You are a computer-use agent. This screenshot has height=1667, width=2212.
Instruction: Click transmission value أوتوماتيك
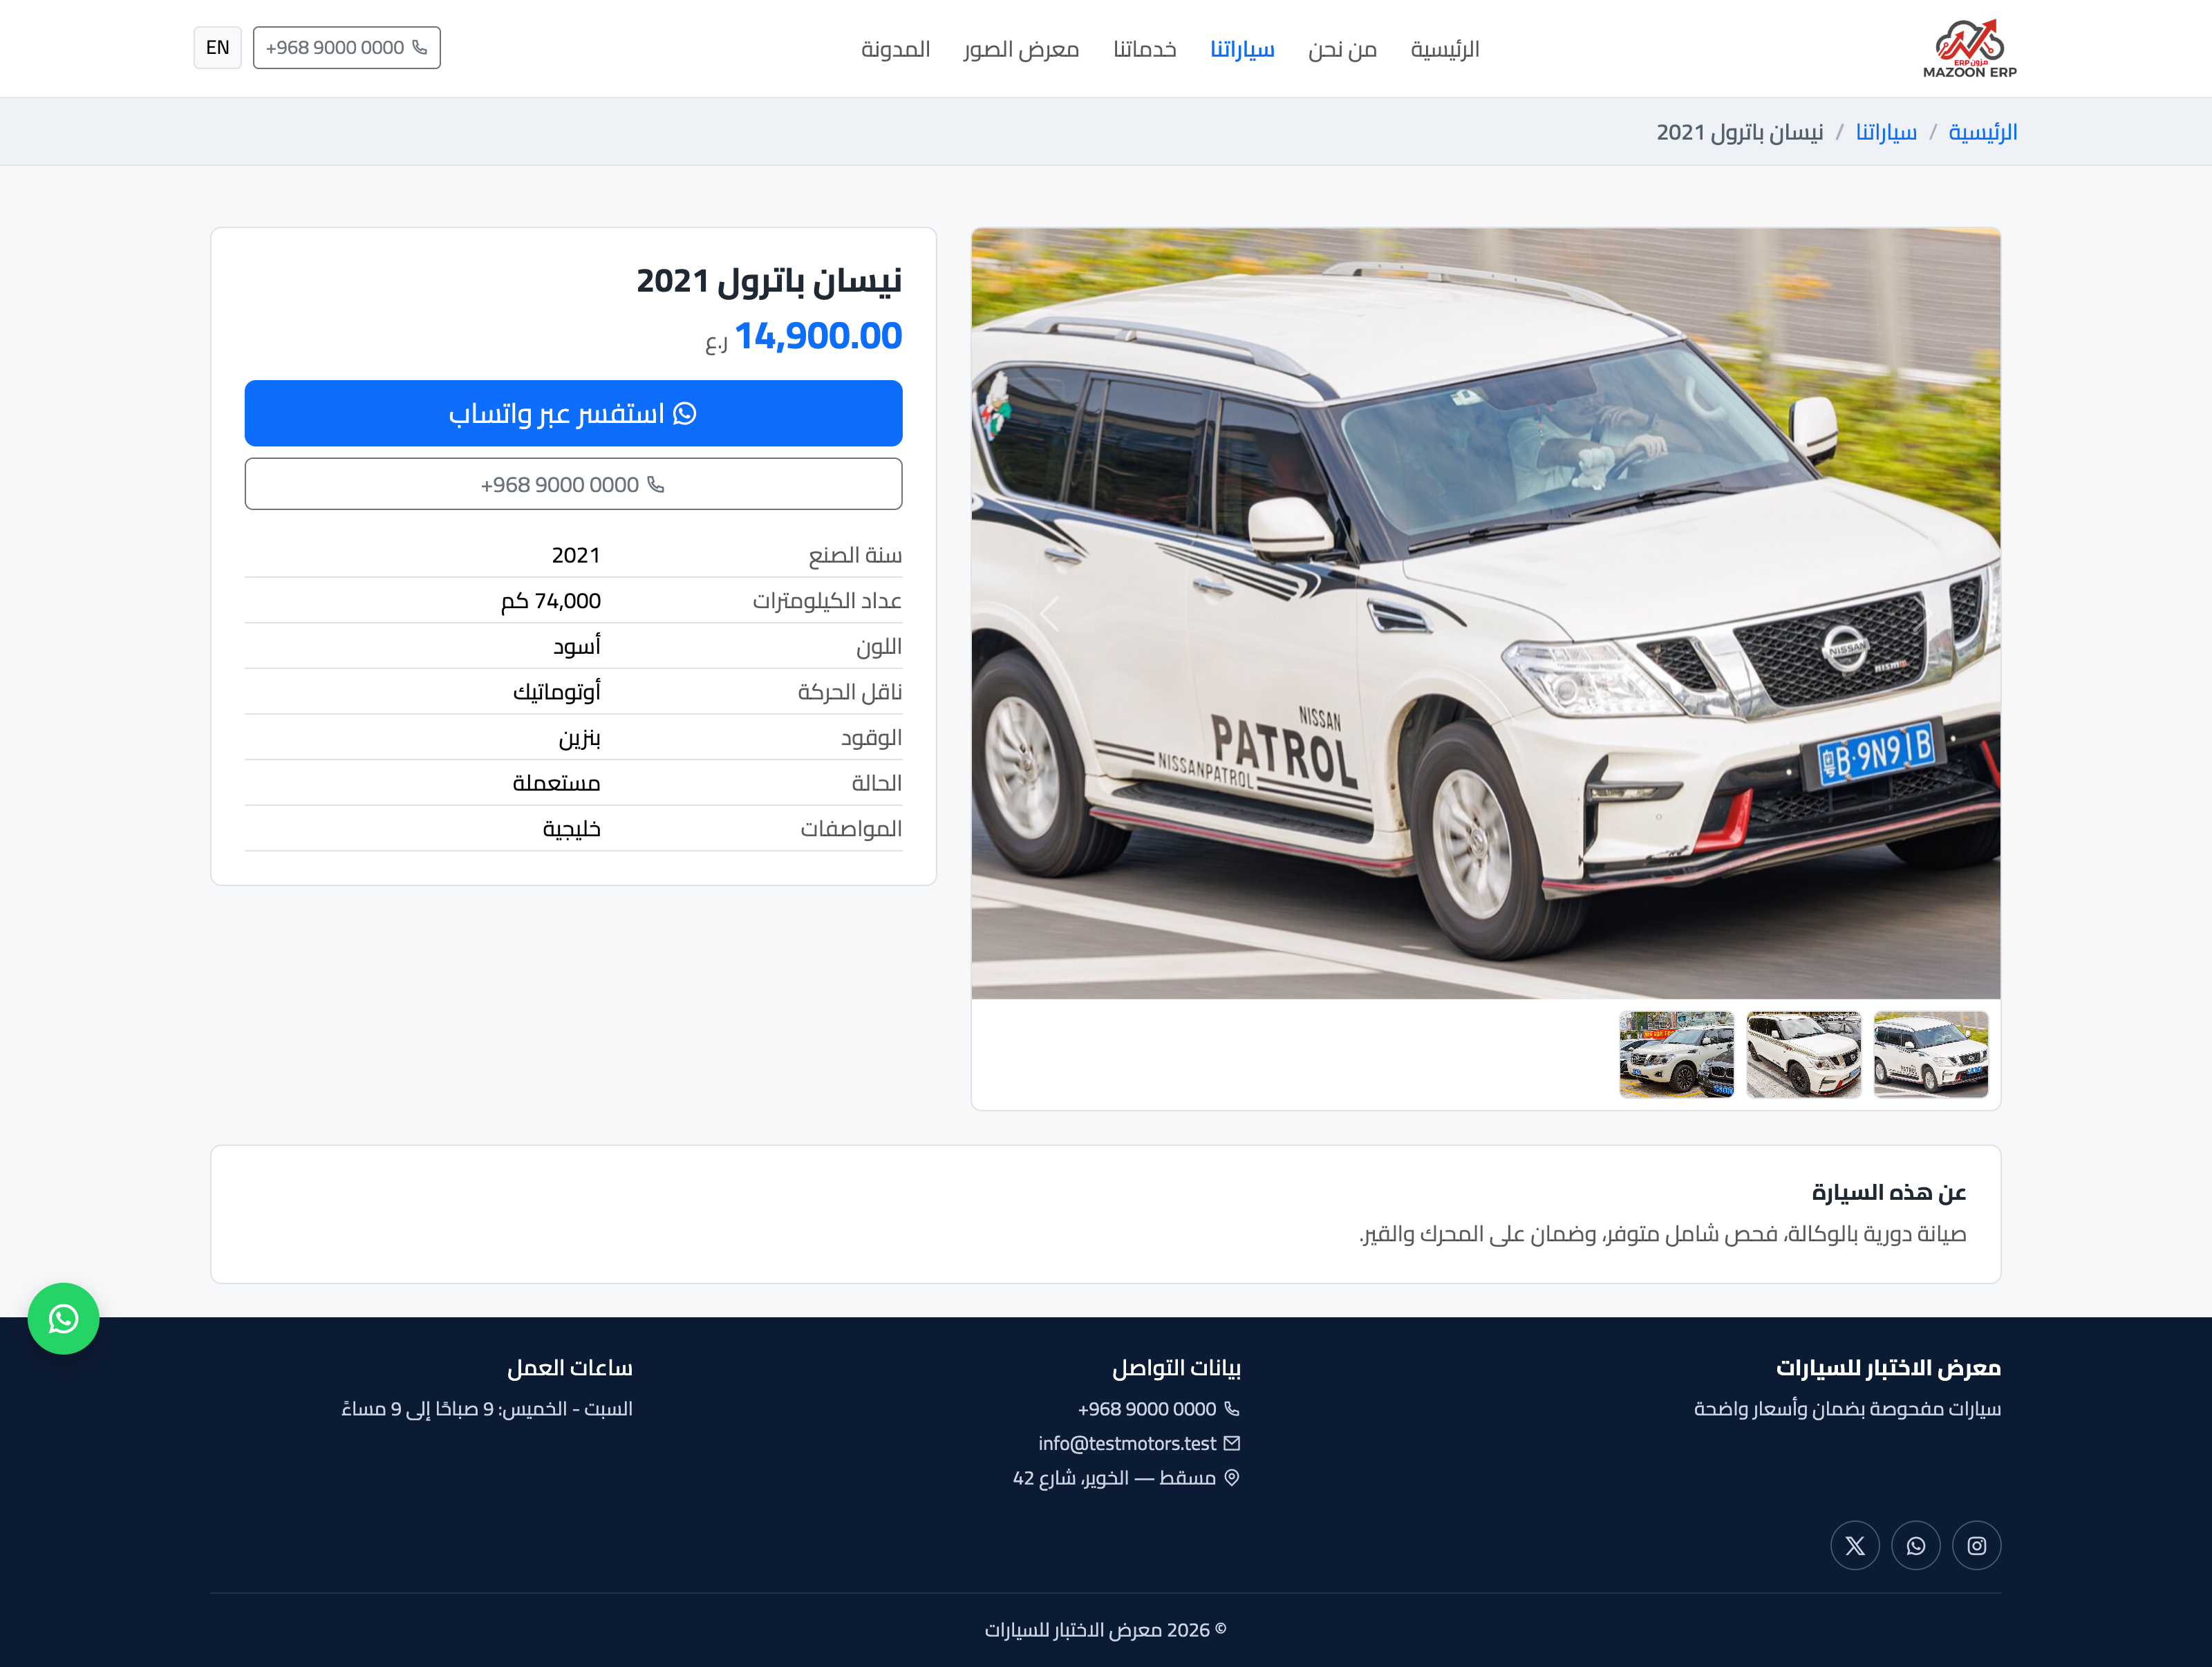(557, 692)
